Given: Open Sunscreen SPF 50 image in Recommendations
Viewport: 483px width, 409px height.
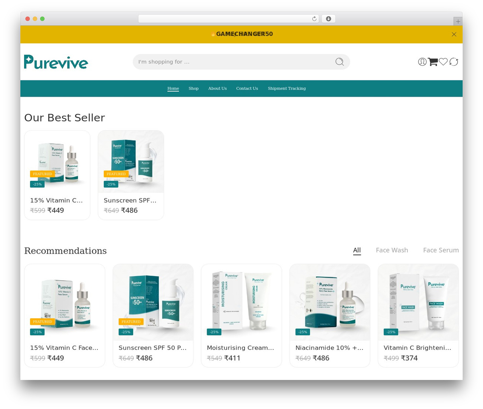Looking at the screenshot, I should pos(153,302).
